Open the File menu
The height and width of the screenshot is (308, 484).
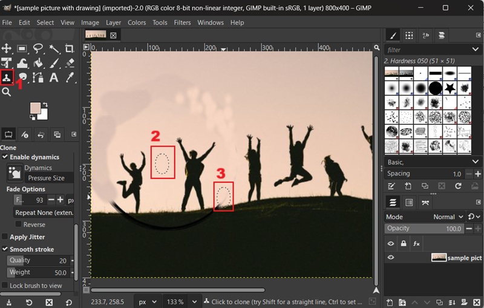[x=7, y=22]
